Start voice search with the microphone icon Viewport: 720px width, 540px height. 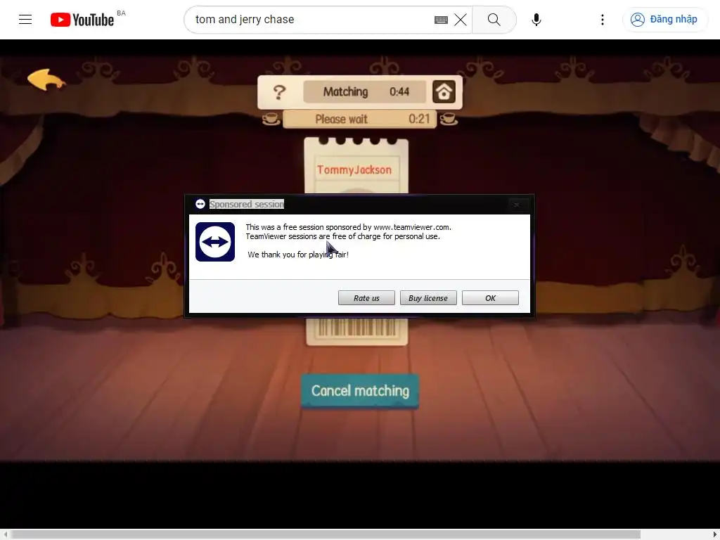click(536, 20)
